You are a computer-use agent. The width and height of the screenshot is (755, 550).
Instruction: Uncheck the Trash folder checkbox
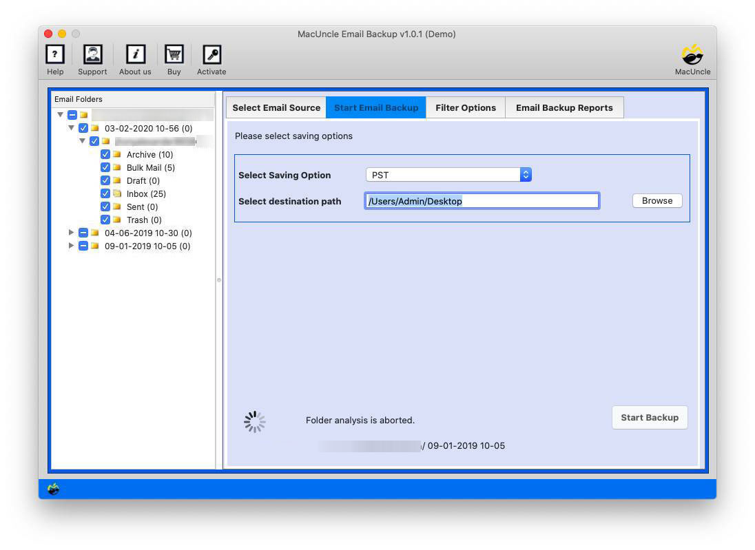(105, 220)
